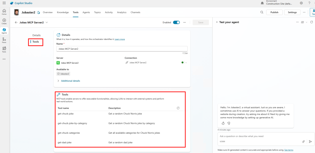Open the connection status dropdown chevron
This screenshot has width=315, height=153.
(x=186, y=63)
